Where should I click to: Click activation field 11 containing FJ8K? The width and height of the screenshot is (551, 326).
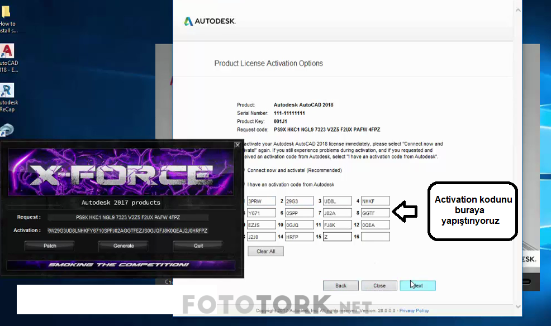338,225
